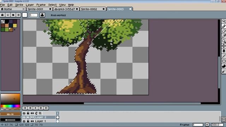
Task: Toggle lock for all layers in timeline header
Action: click(x=28, y=113)
